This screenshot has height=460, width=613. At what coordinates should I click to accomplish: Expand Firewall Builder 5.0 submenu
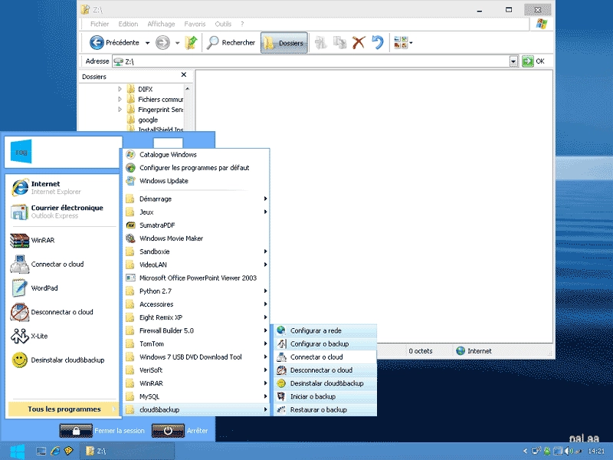pos(196,330)
